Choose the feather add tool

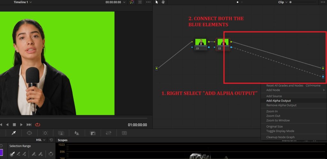coord(41,154)
